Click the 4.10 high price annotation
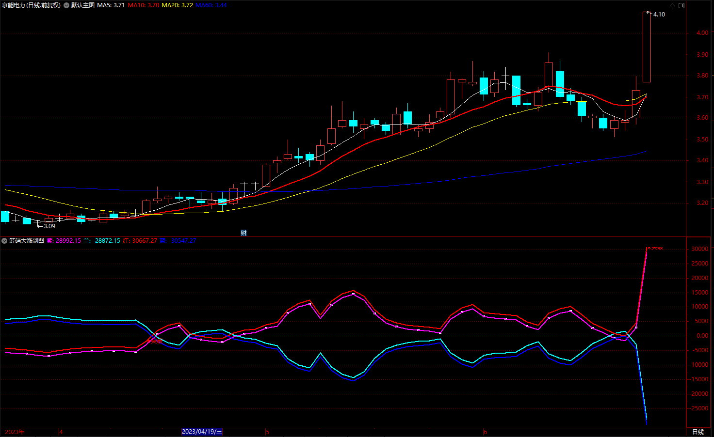This screenshot has width=714, height=437. (x=659, y=15)
